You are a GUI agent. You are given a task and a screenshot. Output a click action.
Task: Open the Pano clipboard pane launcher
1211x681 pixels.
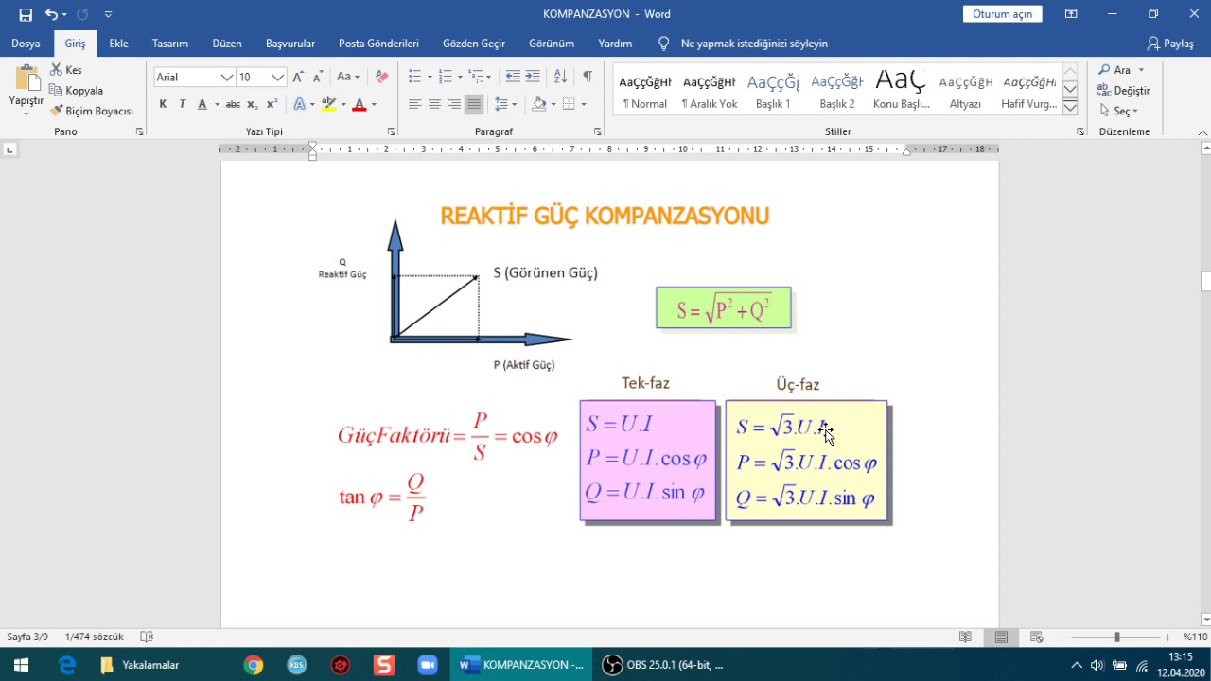click(x=140, y=131)
